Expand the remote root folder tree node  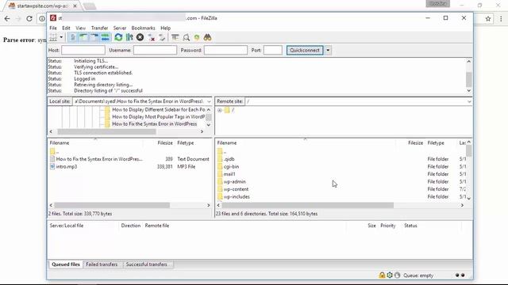pyautogui.click(x=220, y=110)
